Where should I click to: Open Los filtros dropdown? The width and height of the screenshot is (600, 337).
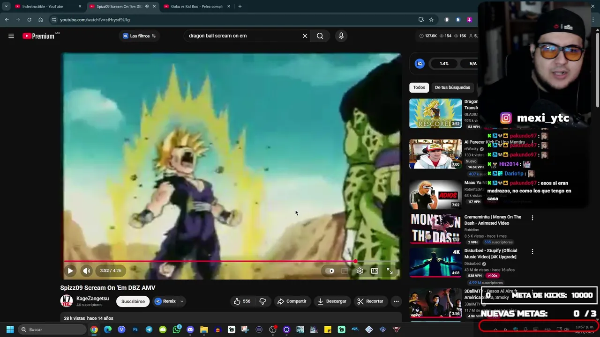pos(139,36)
